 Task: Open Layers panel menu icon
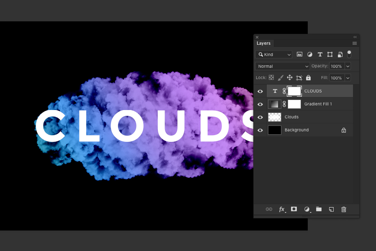(354, 44)
